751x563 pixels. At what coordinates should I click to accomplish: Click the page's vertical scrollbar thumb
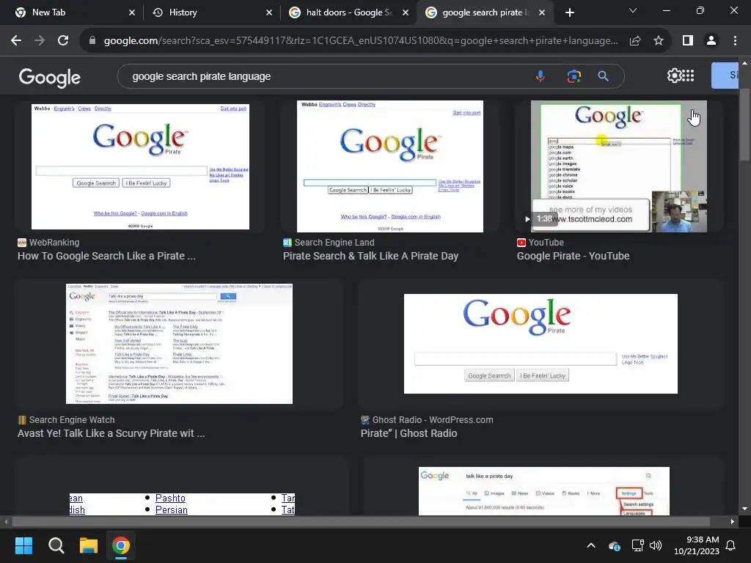click(745, 125)
